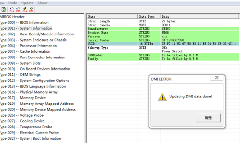The image size is (240, 143).
Task: Click the 16 BYTEs data type cell
Action: coord(146,44)
